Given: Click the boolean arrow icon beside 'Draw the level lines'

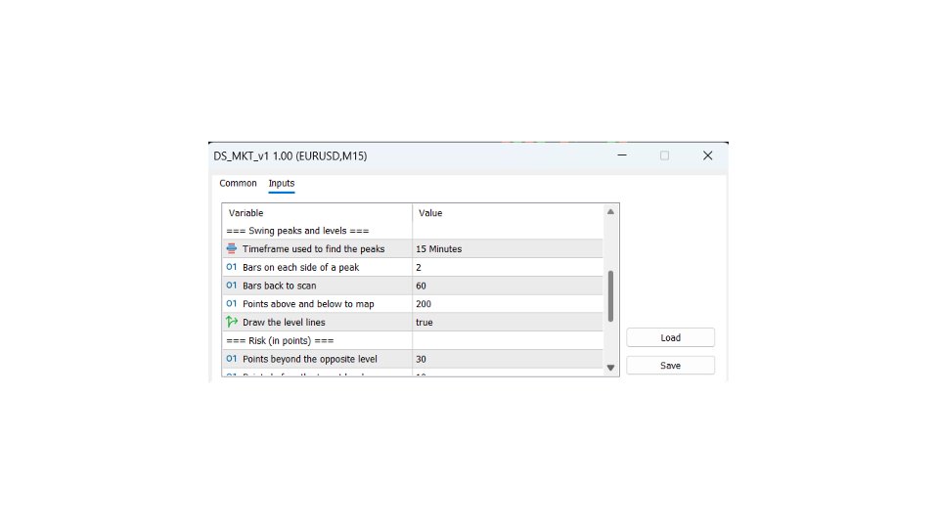Looking at the screenshot, I should click(232, 322).
